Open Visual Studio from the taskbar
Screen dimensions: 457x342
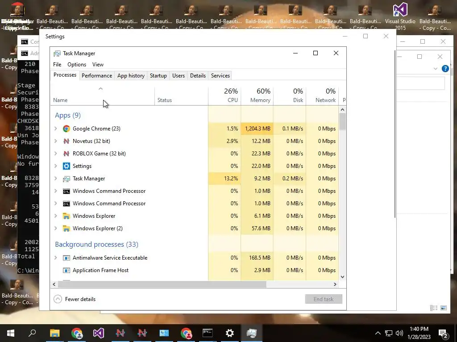point(99,333)
